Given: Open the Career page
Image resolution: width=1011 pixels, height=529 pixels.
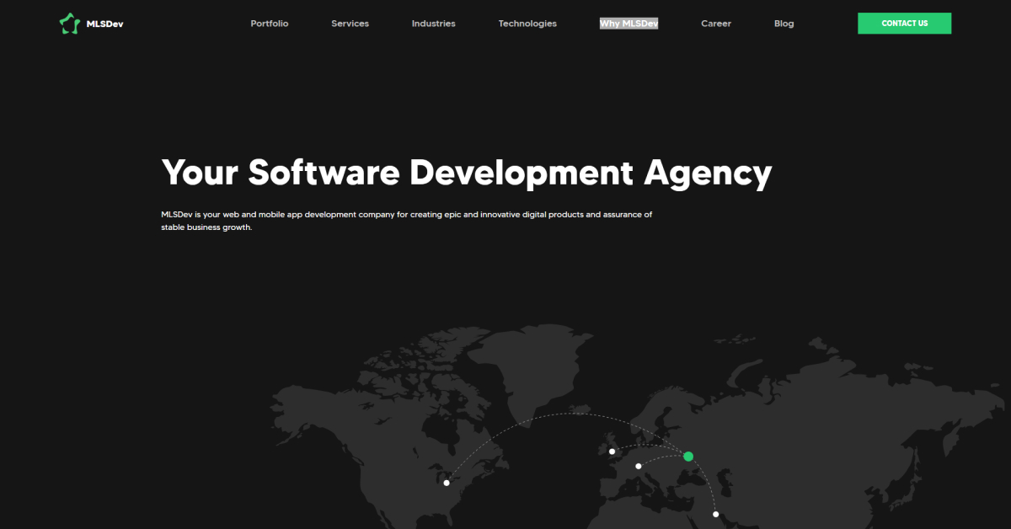Looking at the screenshot, I should 716,24.
